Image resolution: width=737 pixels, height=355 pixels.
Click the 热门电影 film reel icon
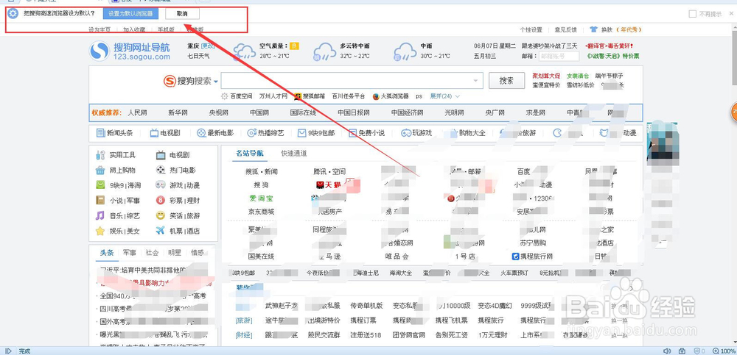click(161, 170)
